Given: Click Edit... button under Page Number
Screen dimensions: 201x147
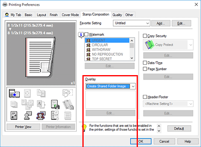Looking at the screenshot, I should point(168,77).
